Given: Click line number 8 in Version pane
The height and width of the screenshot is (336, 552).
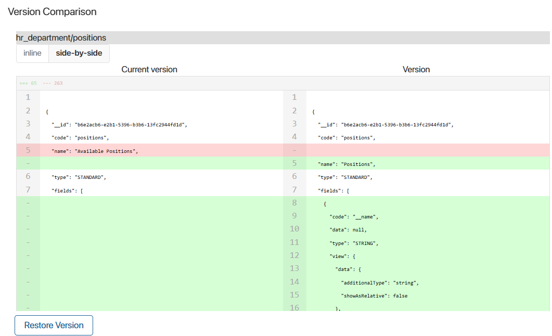Looking at the screenshot, I should (294, 203).
